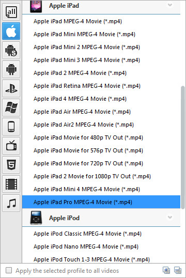This screenshot has width=186, height=278.
Task: Expand all profile groups button
Action: coord(166,270)
